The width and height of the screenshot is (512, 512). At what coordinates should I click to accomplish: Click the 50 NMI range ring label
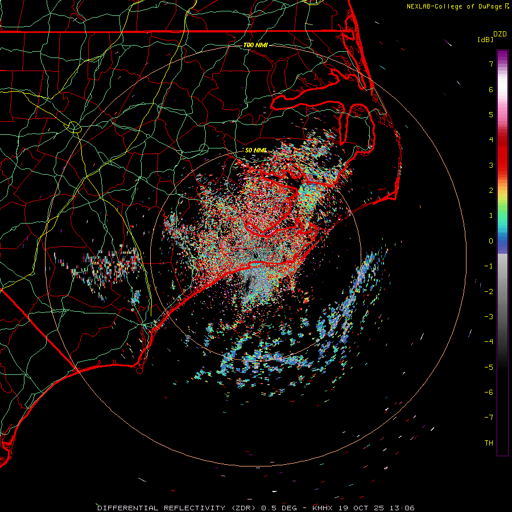[x=255, y=150]
